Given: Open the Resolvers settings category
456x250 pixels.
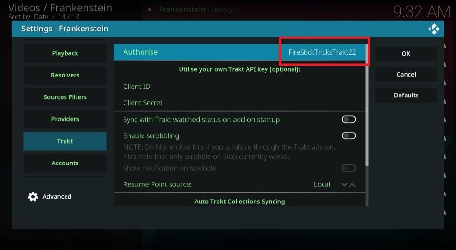Looking at the screenshot, I should [65, 75].
